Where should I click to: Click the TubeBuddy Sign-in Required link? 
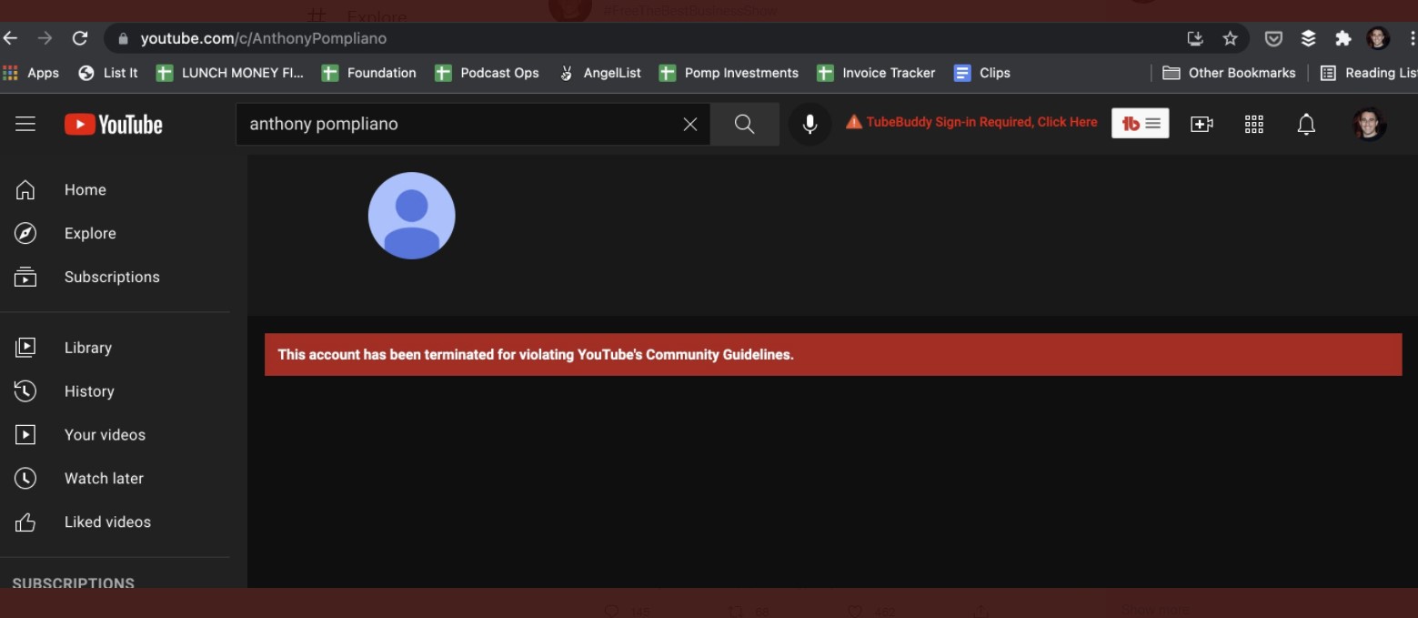pos(971,122)
